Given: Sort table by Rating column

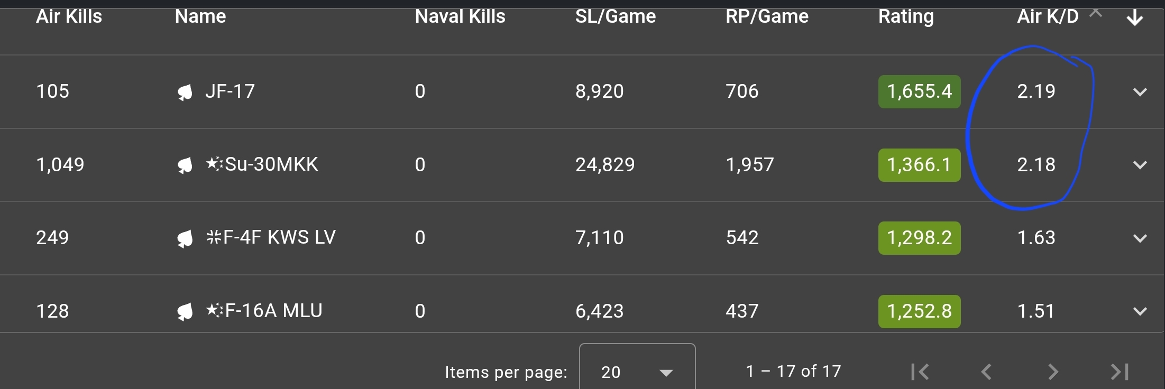Looking at the screenshot, I should [906, 16].
